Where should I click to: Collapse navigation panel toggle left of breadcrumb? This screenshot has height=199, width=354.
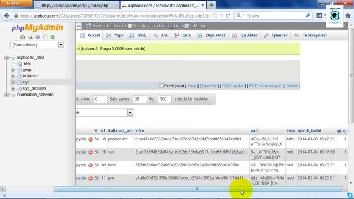(79, 26)
